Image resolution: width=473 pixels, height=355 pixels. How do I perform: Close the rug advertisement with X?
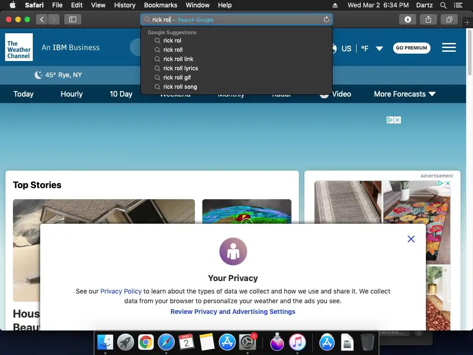coord(448,183)
